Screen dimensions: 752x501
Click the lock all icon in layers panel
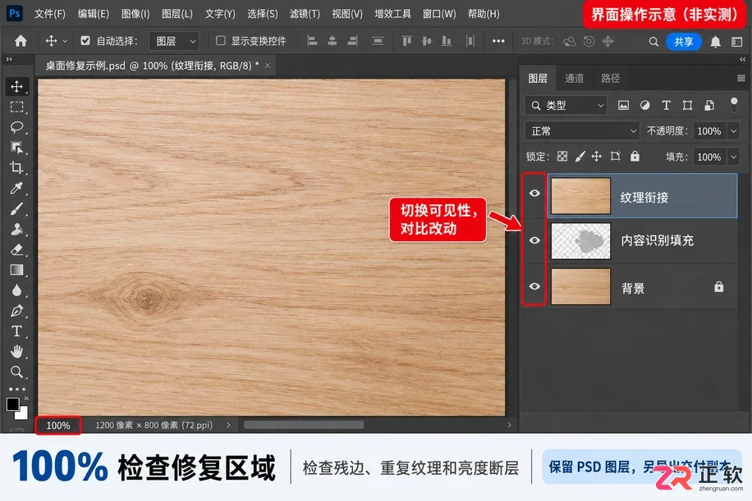pos(635,157)
